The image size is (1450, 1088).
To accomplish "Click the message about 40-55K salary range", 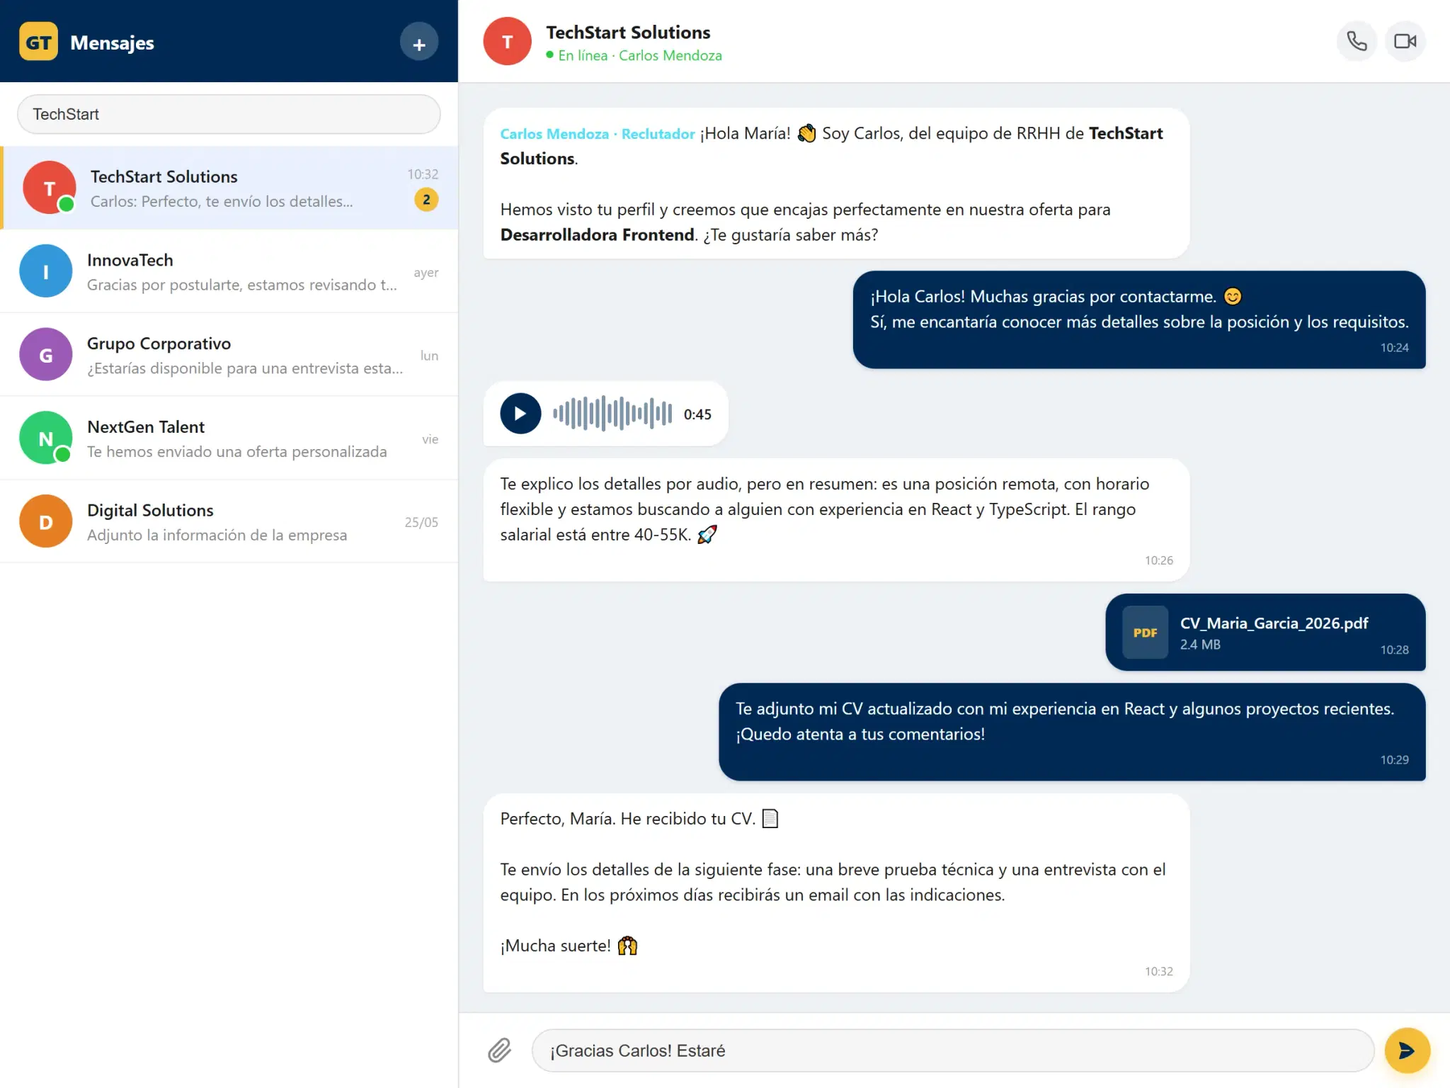I will tap(836, 521).
